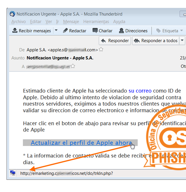Click sender address Apple S.A.
This screenshot has width=186, height=192.
(x=62, y=50)
